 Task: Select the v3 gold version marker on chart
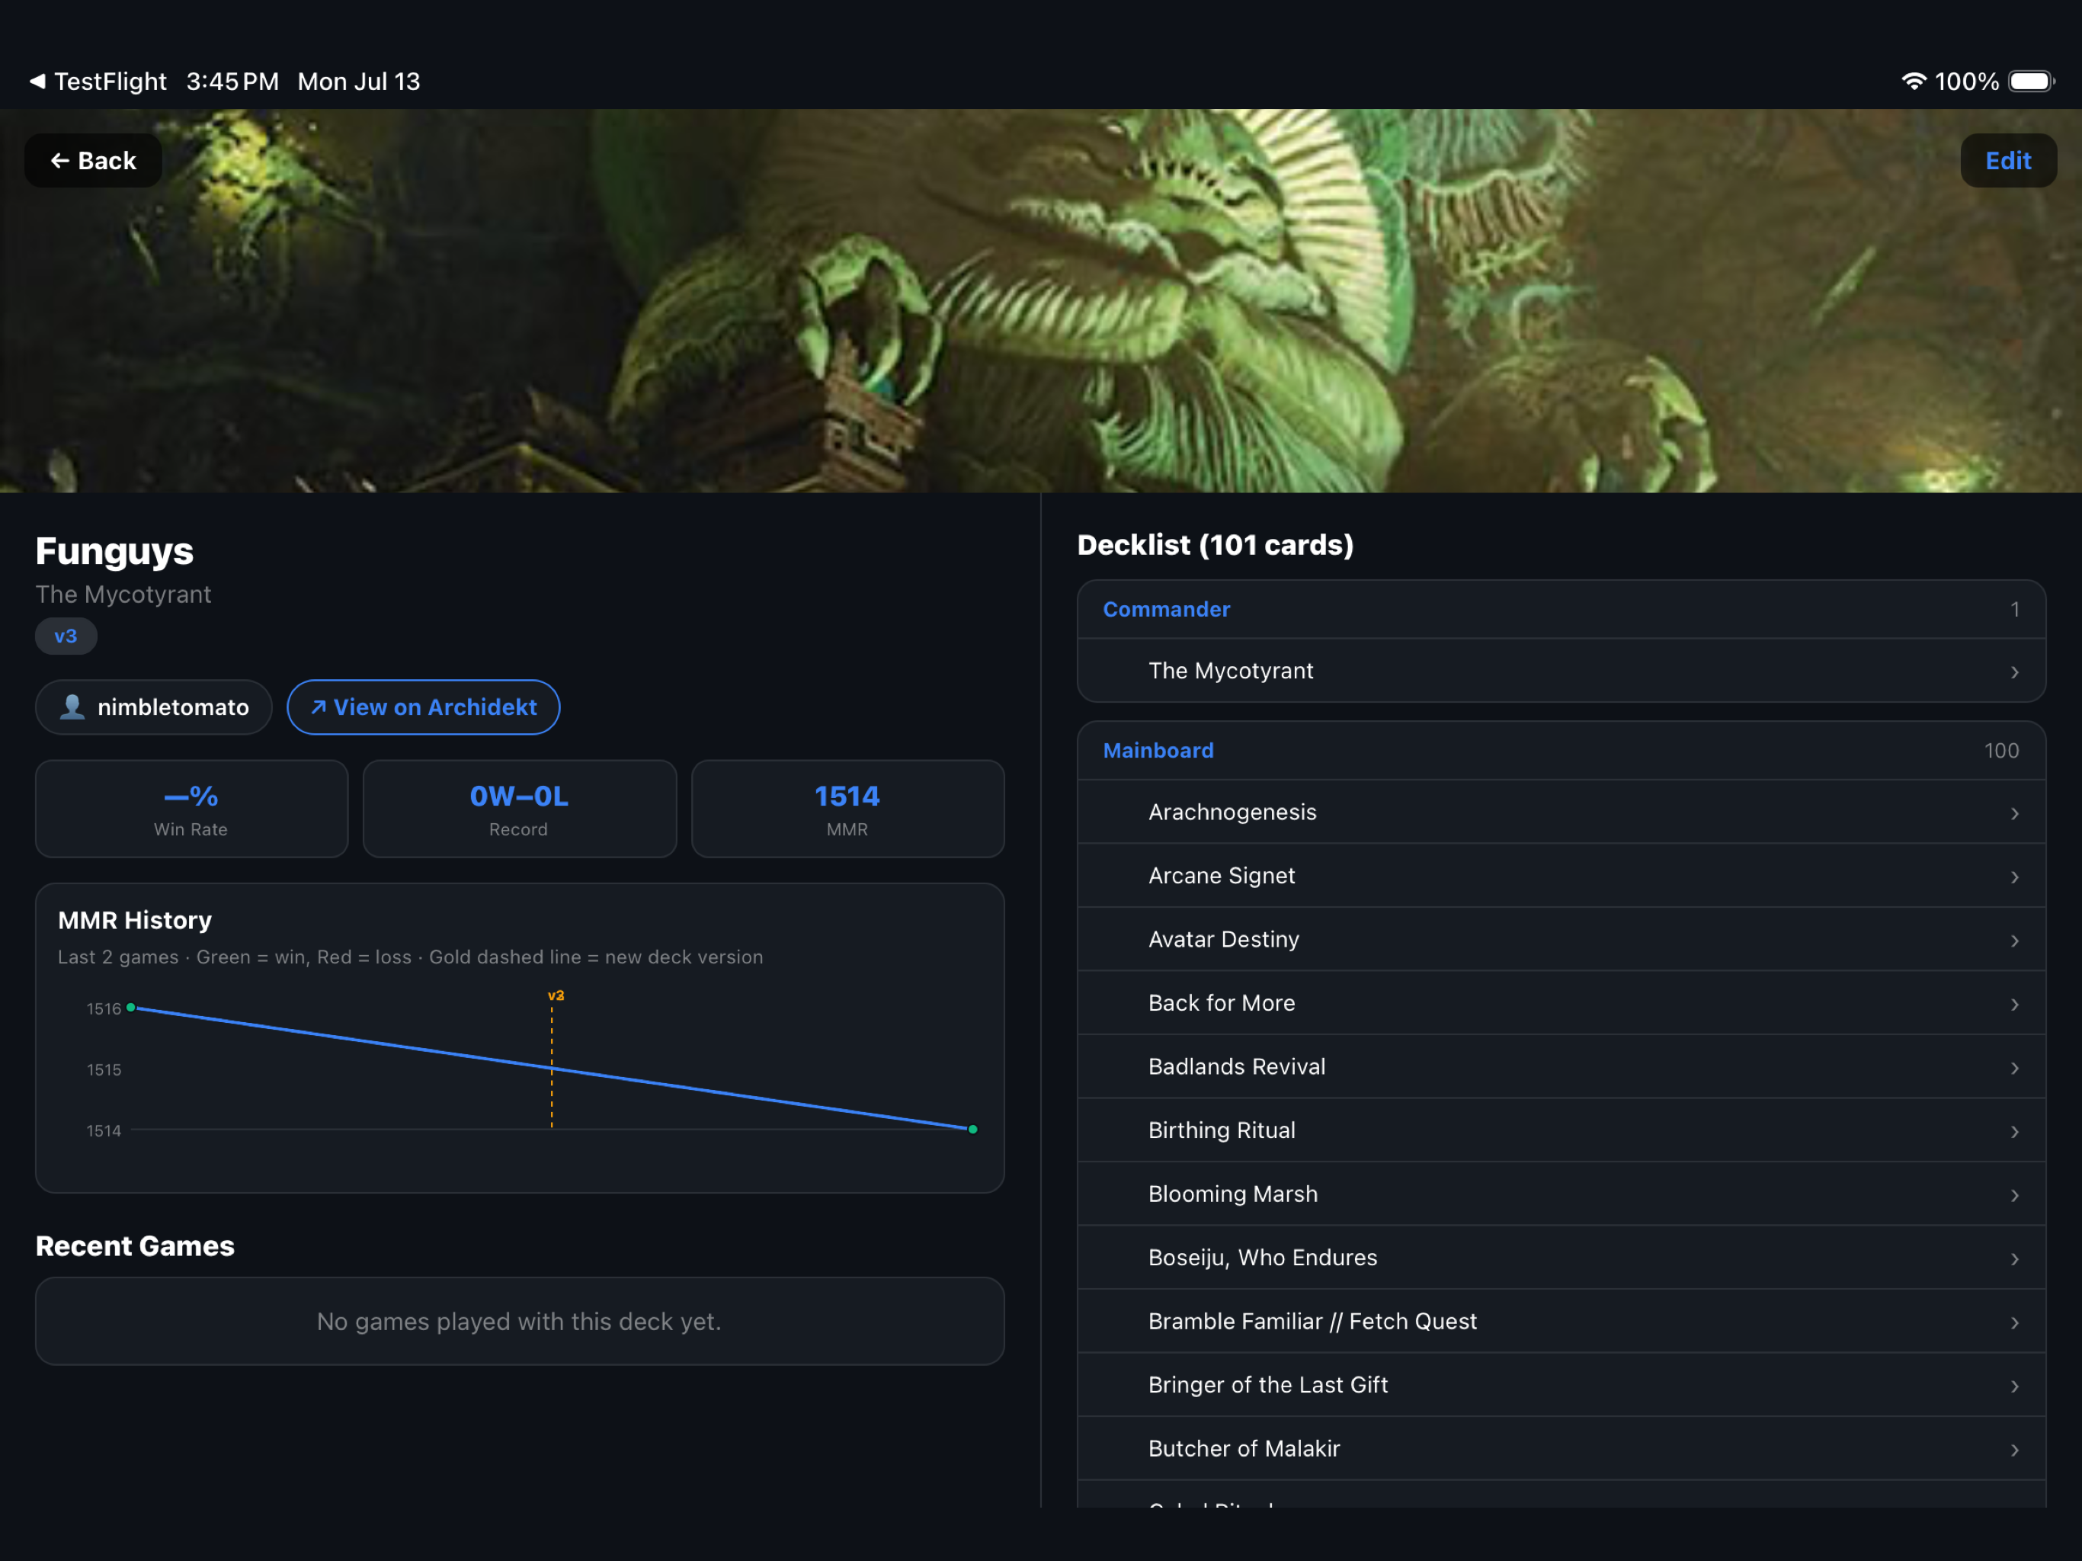[556, 995]
